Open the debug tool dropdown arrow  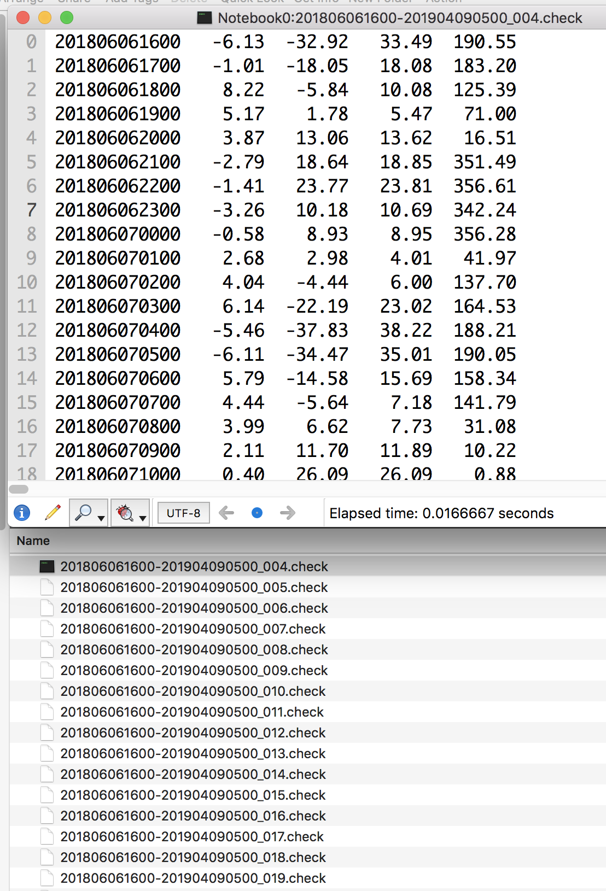tap(143, 518)
